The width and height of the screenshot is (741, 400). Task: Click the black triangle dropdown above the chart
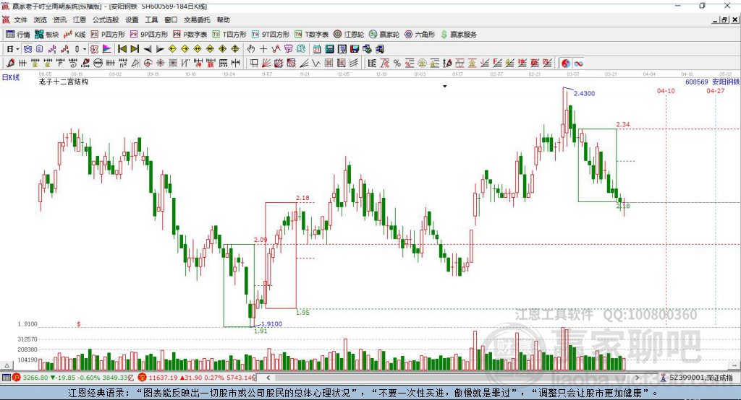(445, 87)
